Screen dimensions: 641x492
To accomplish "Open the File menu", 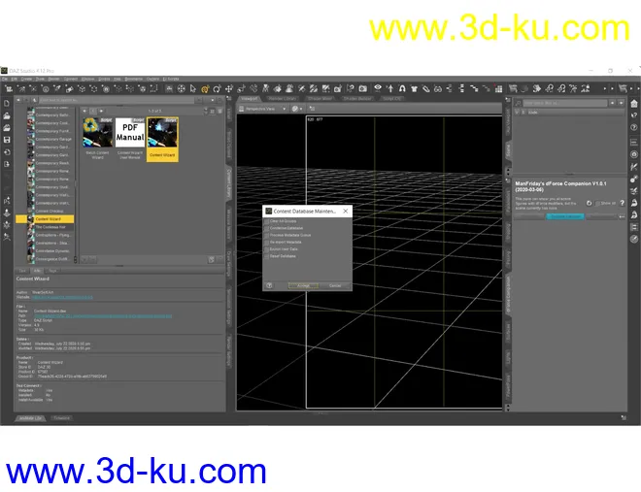I will point(6,78).
